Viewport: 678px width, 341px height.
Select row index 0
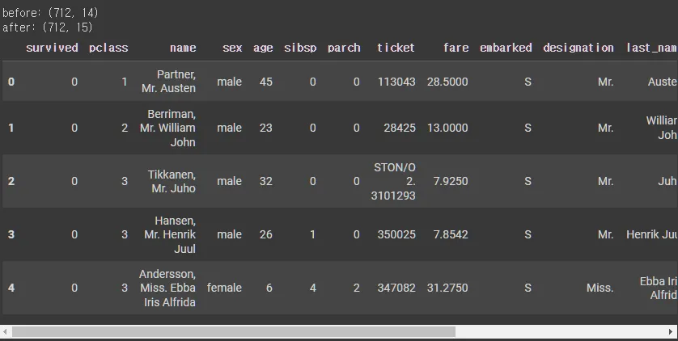11,82
